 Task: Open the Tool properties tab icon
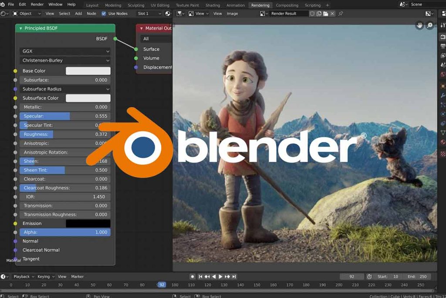click(x=443, y=25)
